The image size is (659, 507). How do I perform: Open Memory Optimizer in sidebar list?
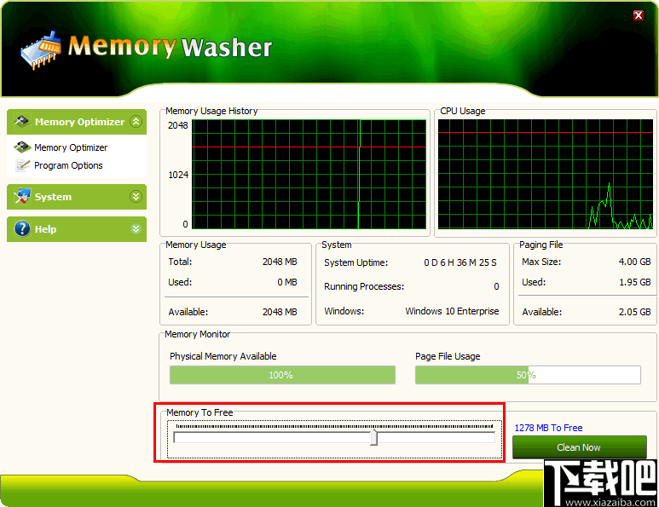point(71,147)
